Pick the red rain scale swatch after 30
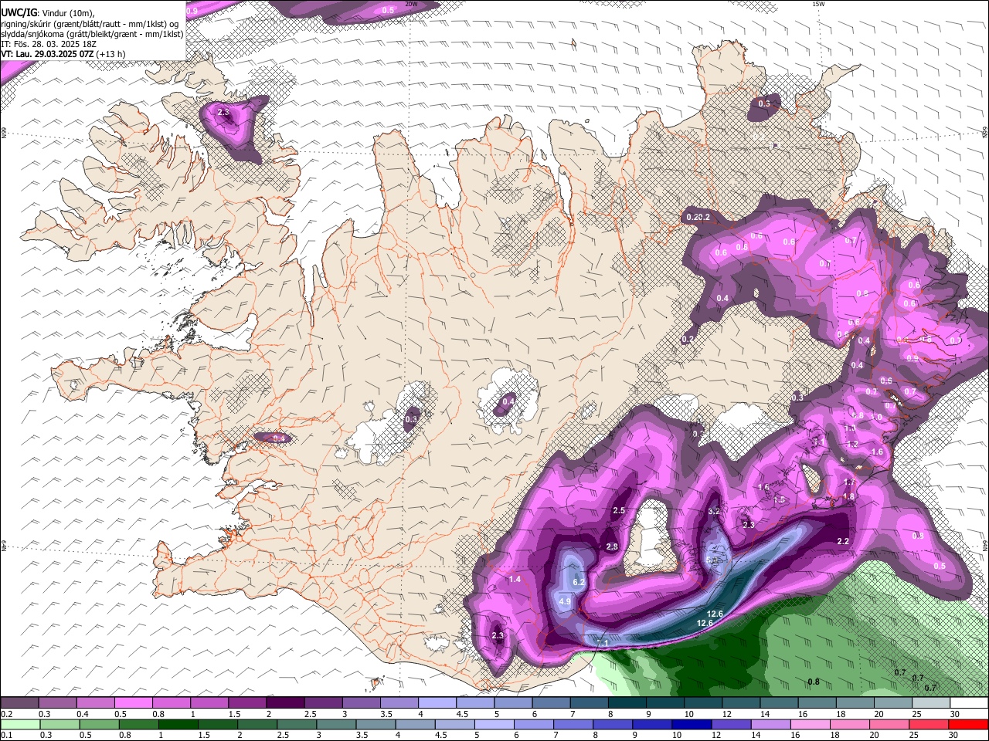The image size is (989, 741). pos(969,724)
